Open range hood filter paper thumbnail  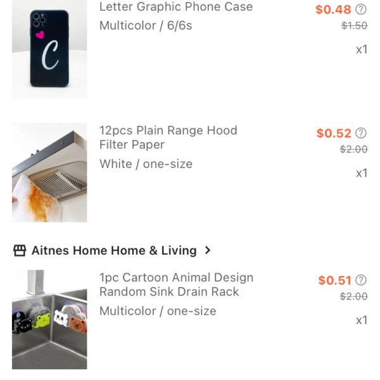click(49, 172)
